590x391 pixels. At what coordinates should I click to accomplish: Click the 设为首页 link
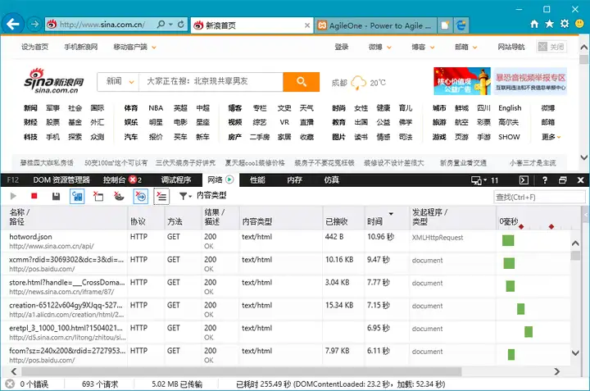point(34,47)
